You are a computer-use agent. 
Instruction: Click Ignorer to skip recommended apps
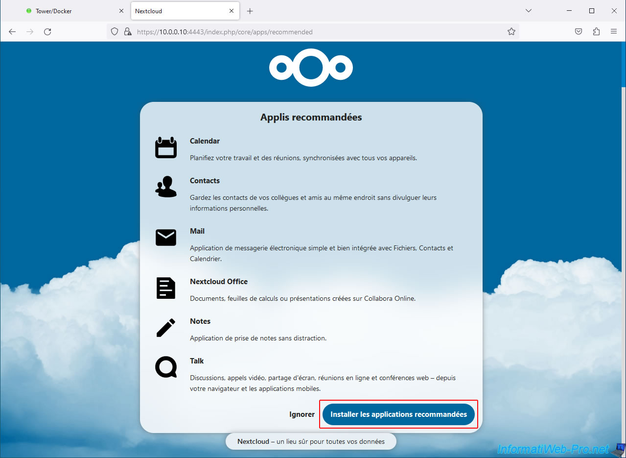point(301,414)
